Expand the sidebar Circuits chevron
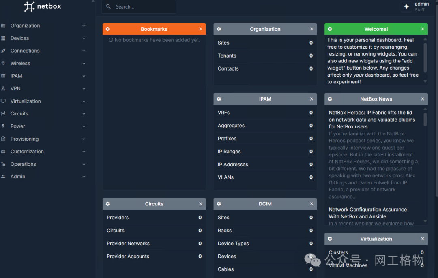This screenshot has height=278, width=438. tap(84, 114)
